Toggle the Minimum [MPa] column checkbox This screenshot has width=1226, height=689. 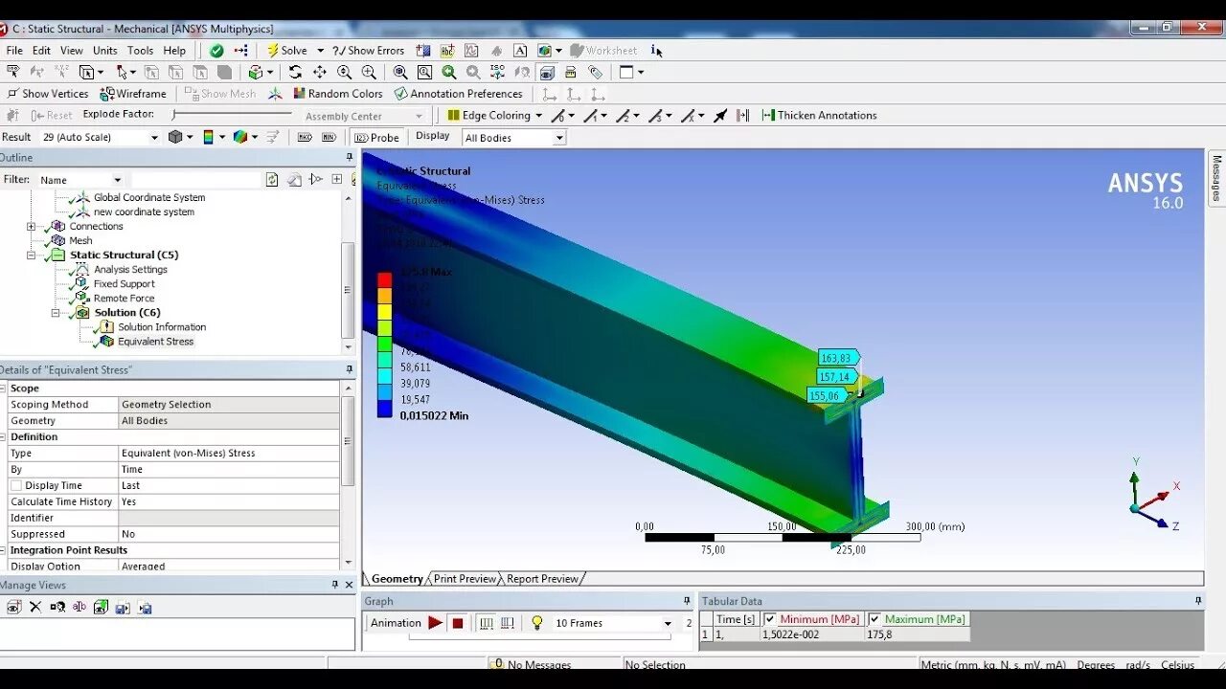coord(770,619)
